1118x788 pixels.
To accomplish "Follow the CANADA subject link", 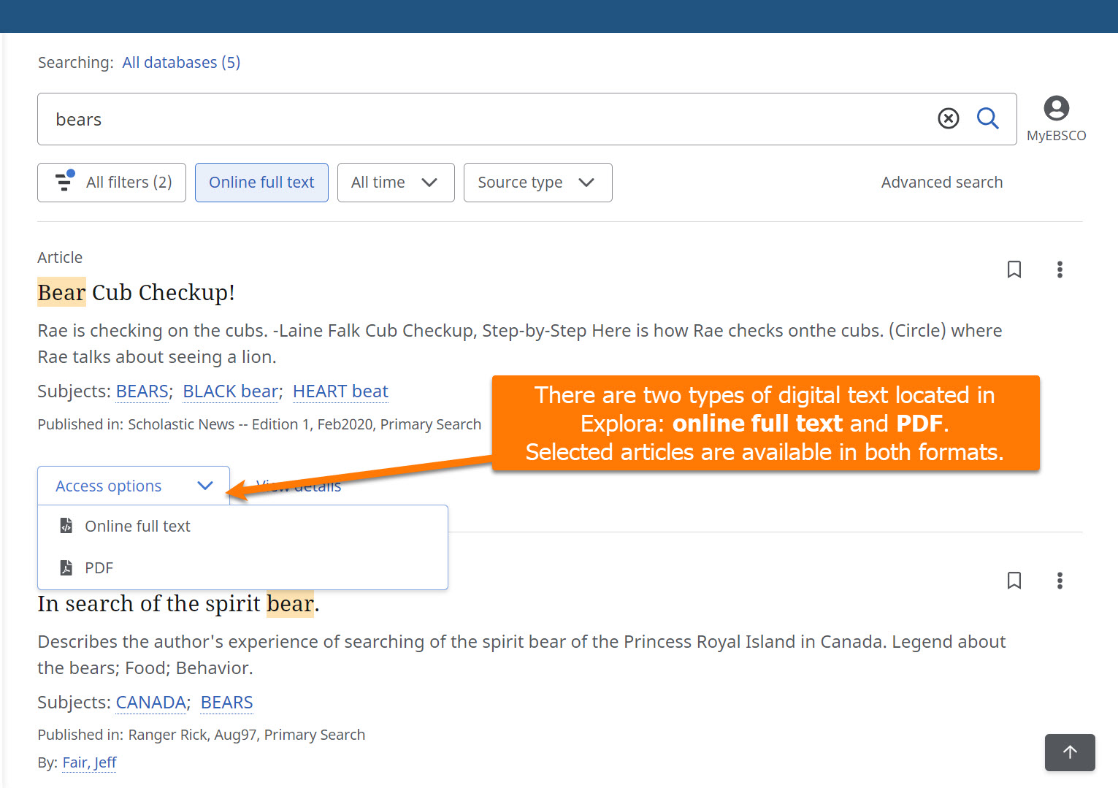I will click(151, 703).
